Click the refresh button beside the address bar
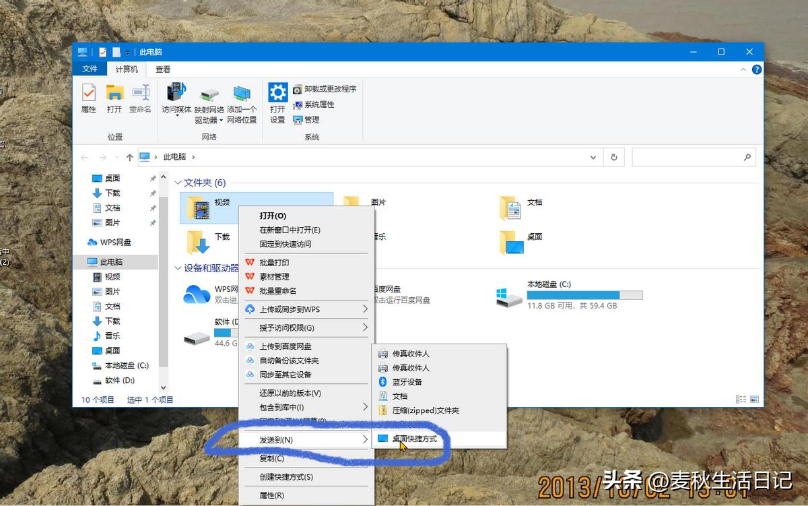 613,156
